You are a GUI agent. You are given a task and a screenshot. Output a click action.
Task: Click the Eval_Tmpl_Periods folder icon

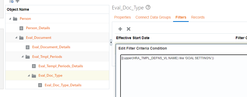click(28, 57)
